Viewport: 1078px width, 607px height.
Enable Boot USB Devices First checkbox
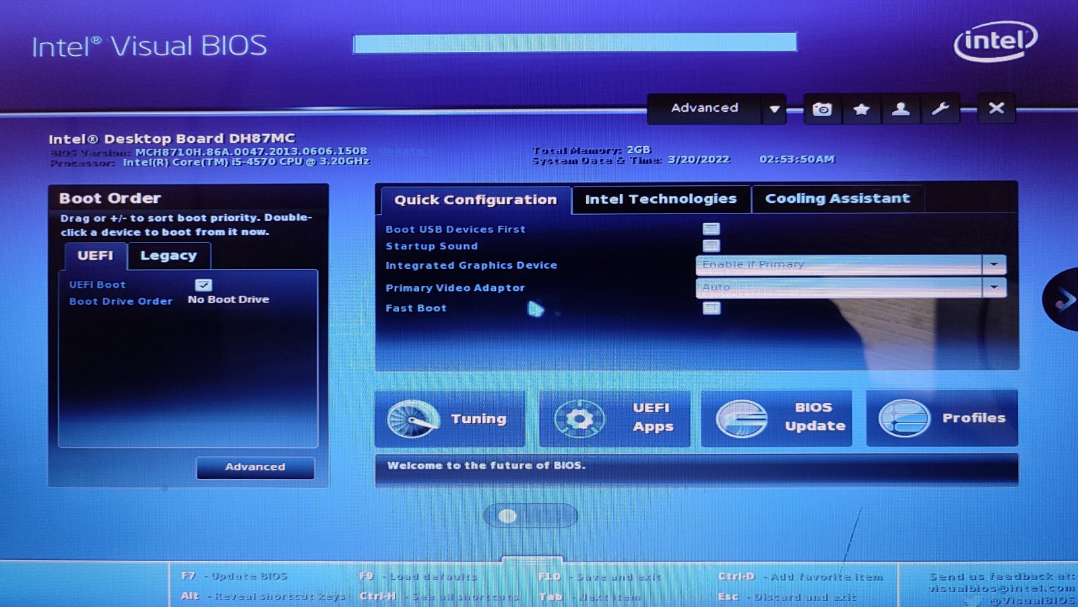click(711, 229)
